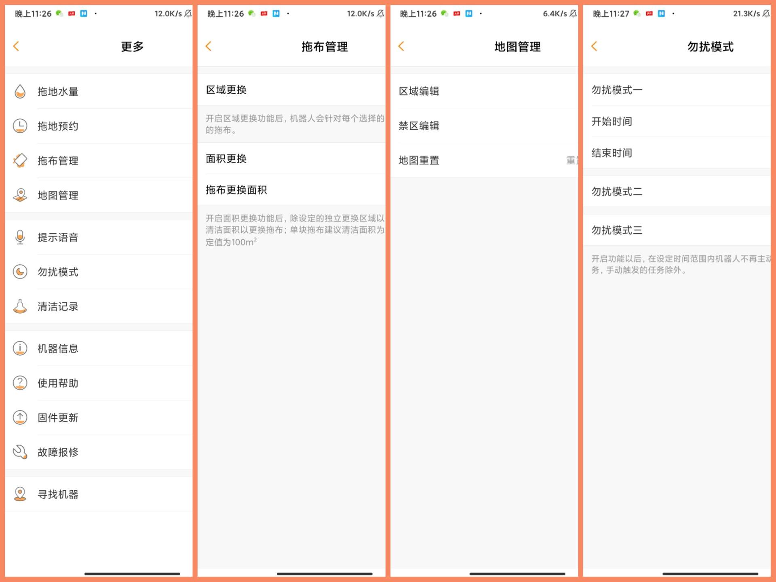
Task: Select the question mark icon for 使用帮助
Action: pyautogui.click(x=19, y=383)
